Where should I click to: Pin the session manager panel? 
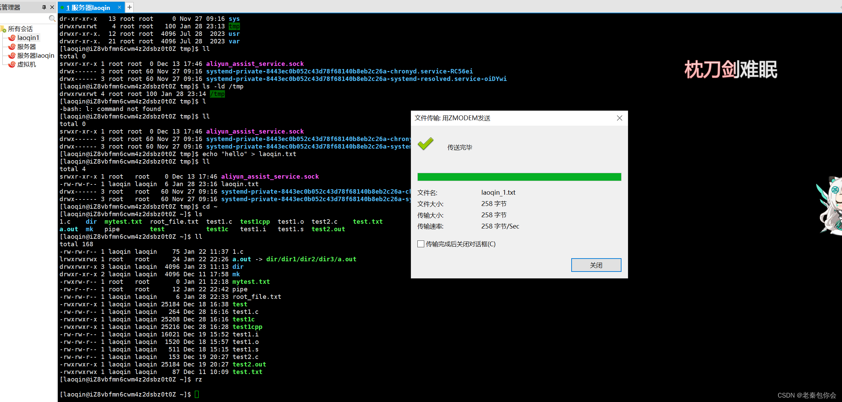(44, 7)
